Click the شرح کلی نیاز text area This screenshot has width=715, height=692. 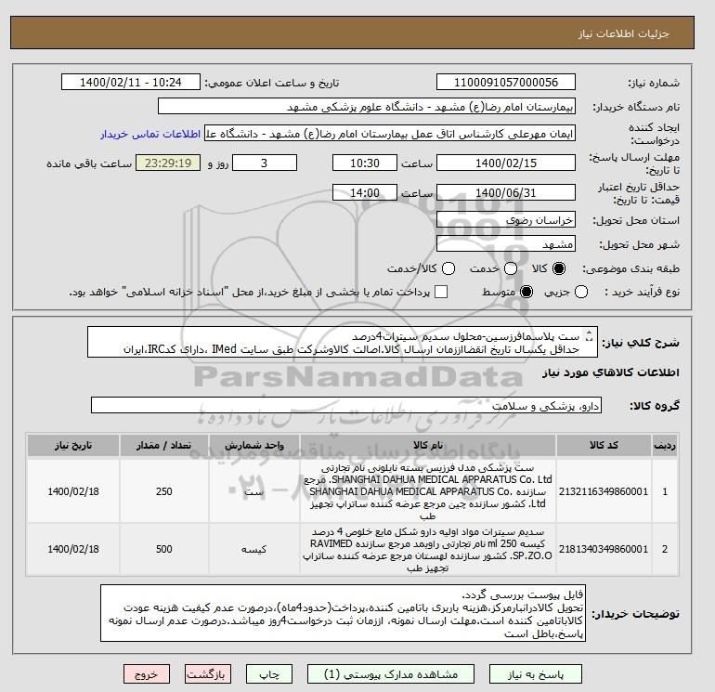click(x=342, y=342)
